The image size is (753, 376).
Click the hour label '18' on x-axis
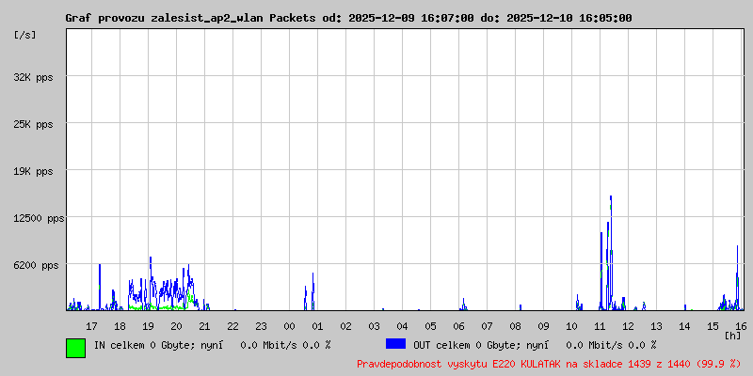[x=120, y=326]
